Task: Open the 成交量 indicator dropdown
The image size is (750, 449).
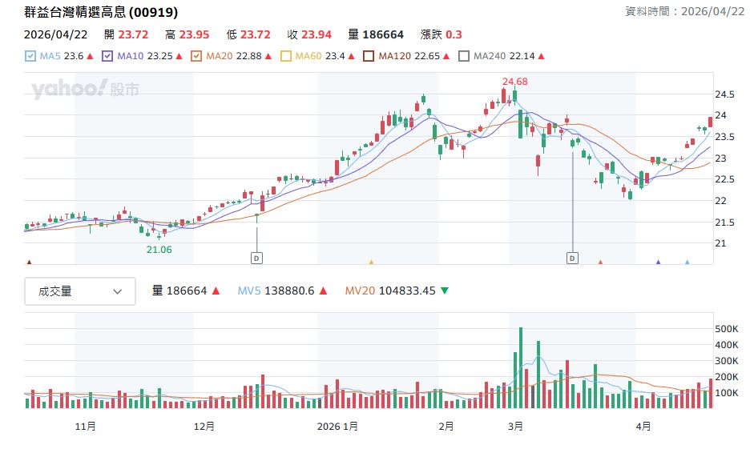Action: tap(79, 291)
